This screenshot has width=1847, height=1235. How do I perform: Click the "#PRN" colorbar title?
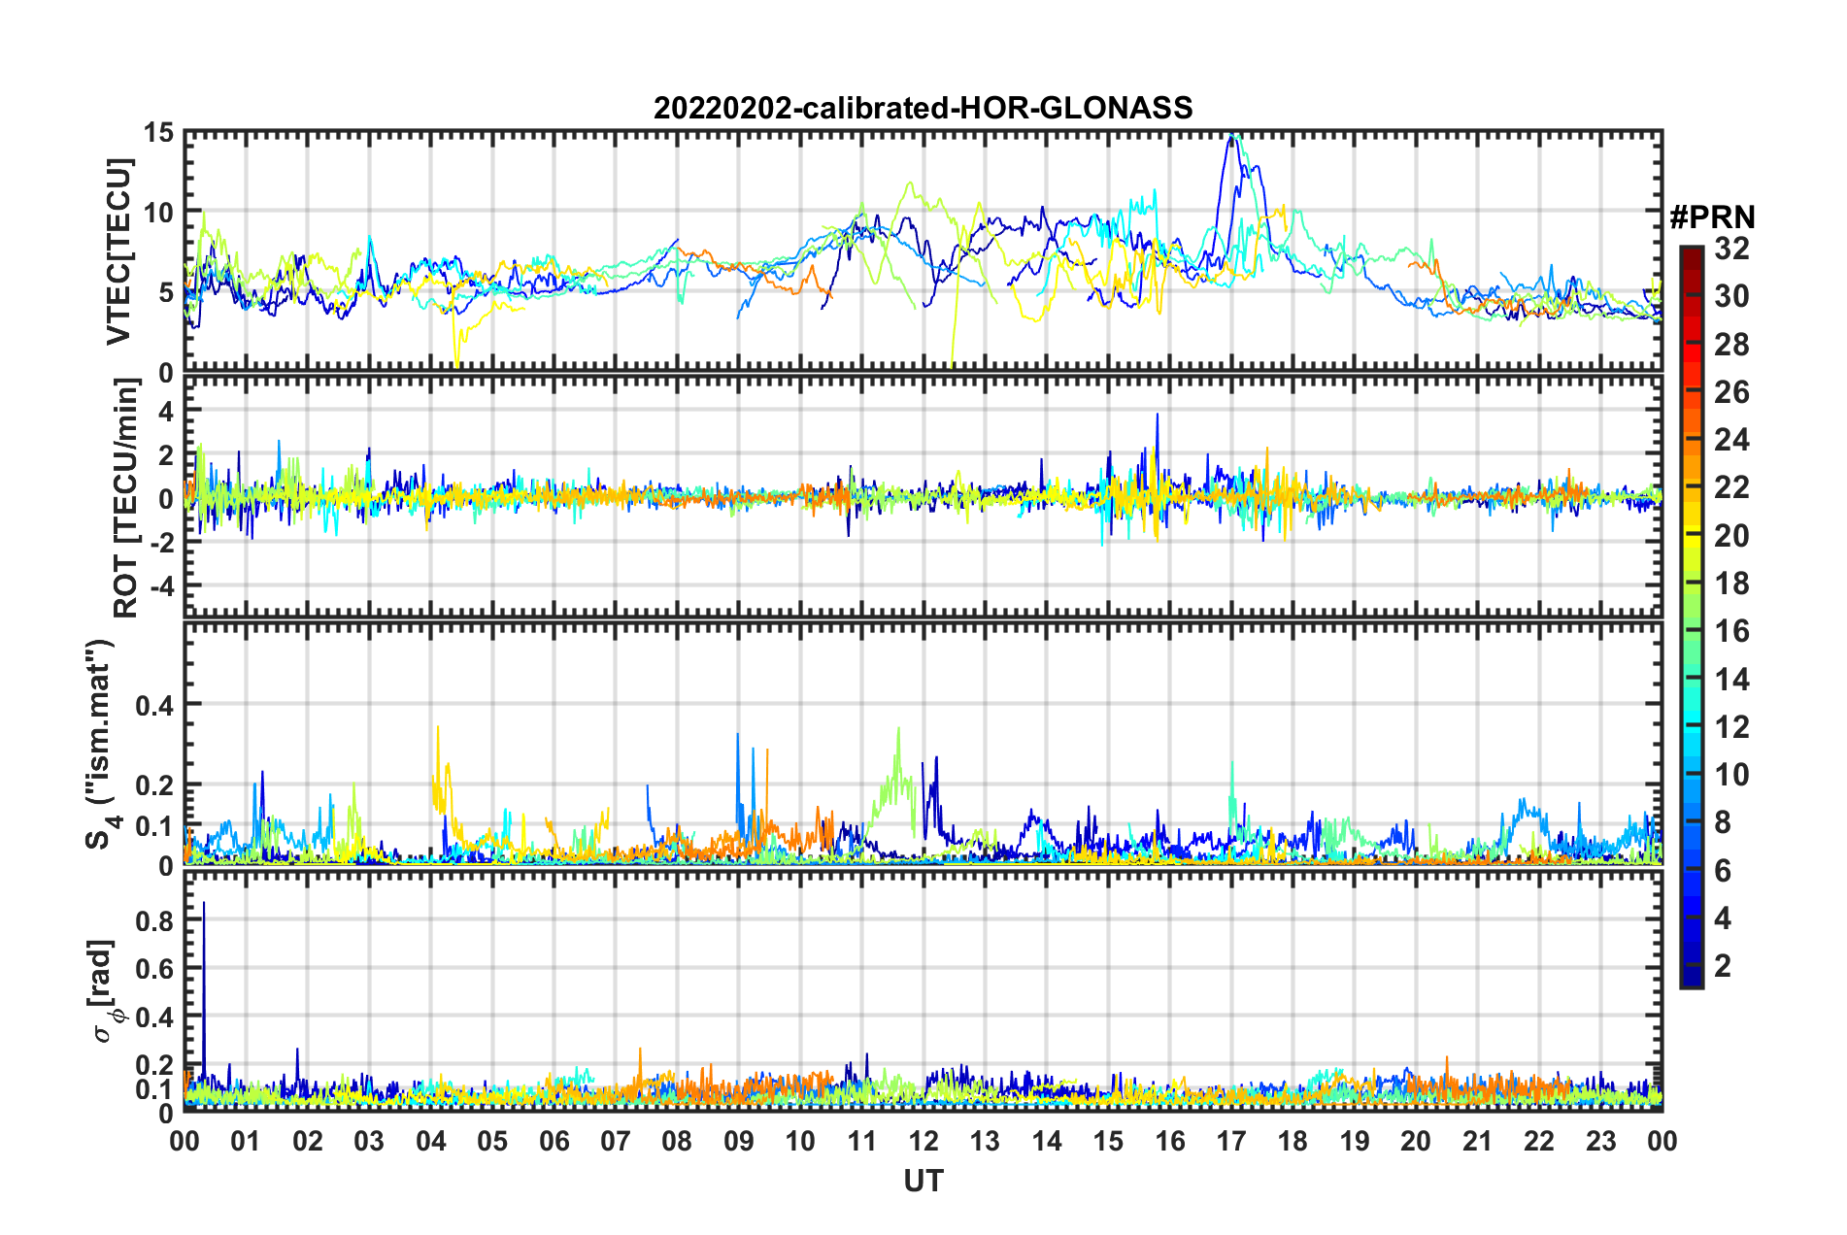(x=1712, y=217)
